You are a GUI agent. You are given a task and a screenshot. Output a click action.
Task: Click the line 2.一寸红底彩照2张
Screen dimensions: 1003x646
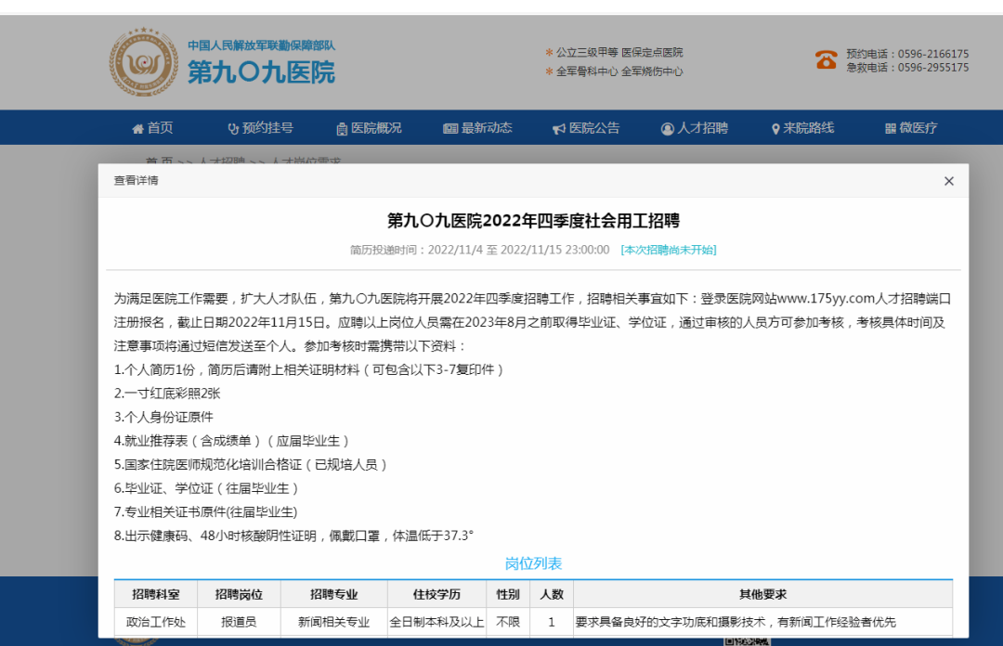click(x=167, y=394)
